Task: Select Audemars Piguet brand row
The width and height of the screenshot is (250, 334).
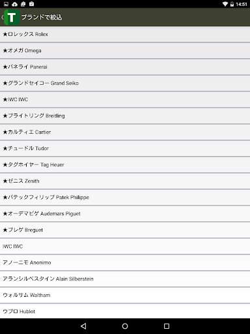Action: (x=125, y=213)
